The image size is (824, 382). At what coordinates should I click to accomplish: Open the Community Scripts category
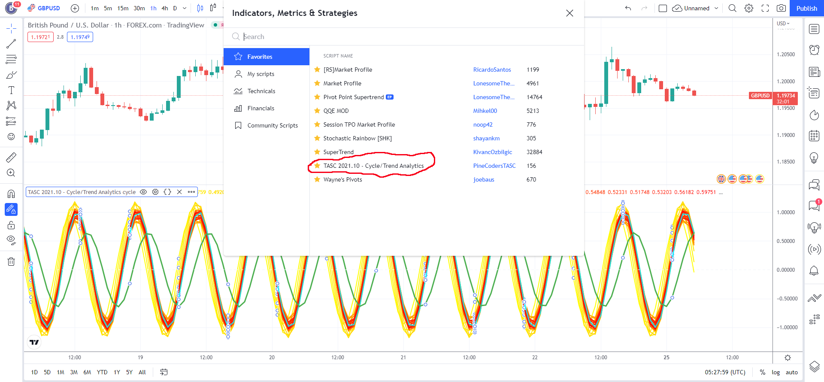pyautogui.click(x=272, y=125)
